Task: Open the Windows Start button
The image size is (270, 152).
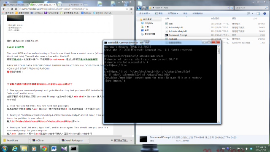Action: (4, 148)
